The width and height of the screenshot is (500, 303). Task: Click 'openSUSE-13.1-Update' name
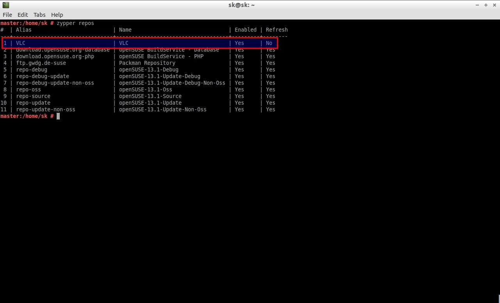point(150,103)
